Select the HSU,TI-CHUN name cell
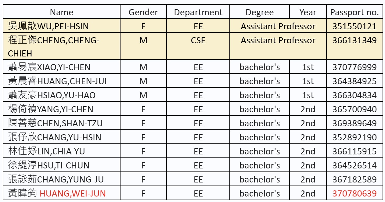385x202 pixels. click(x=62, y=165)
